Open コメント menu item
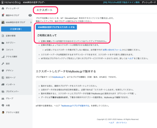The width and height of the screenshot is (157, 128). (x=10, y=50)
